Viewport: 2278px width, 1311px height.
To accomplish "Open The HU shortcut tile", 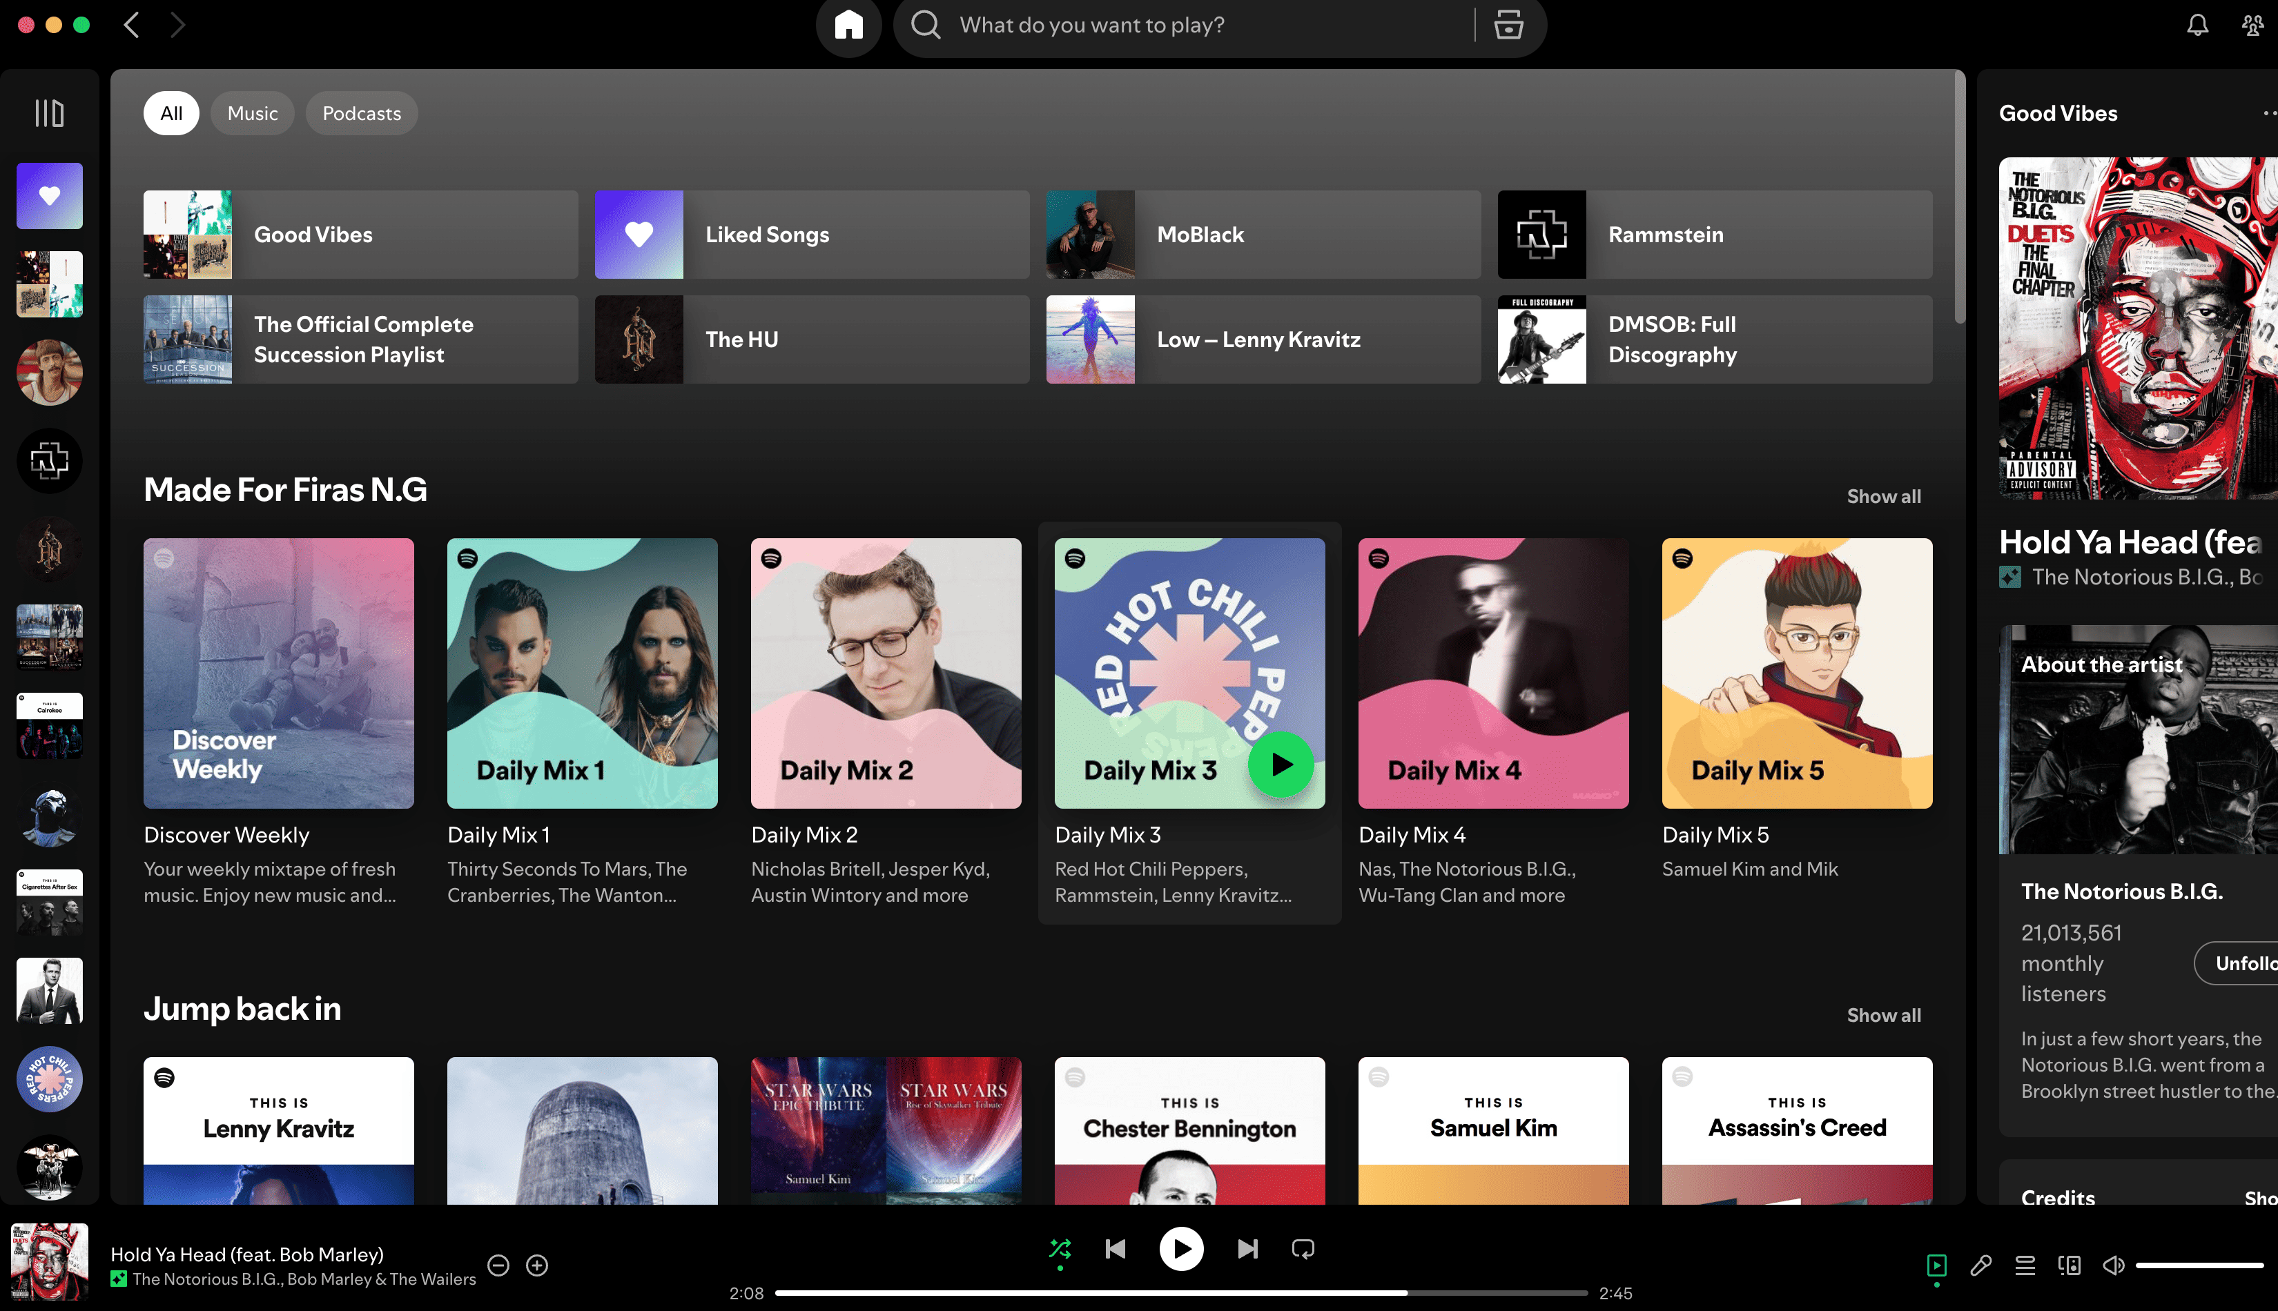I will tap(812, 339).
